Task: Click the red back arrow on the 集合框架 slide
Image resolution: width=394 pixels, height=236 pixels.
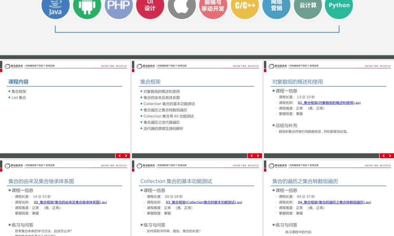Action: 252,156
